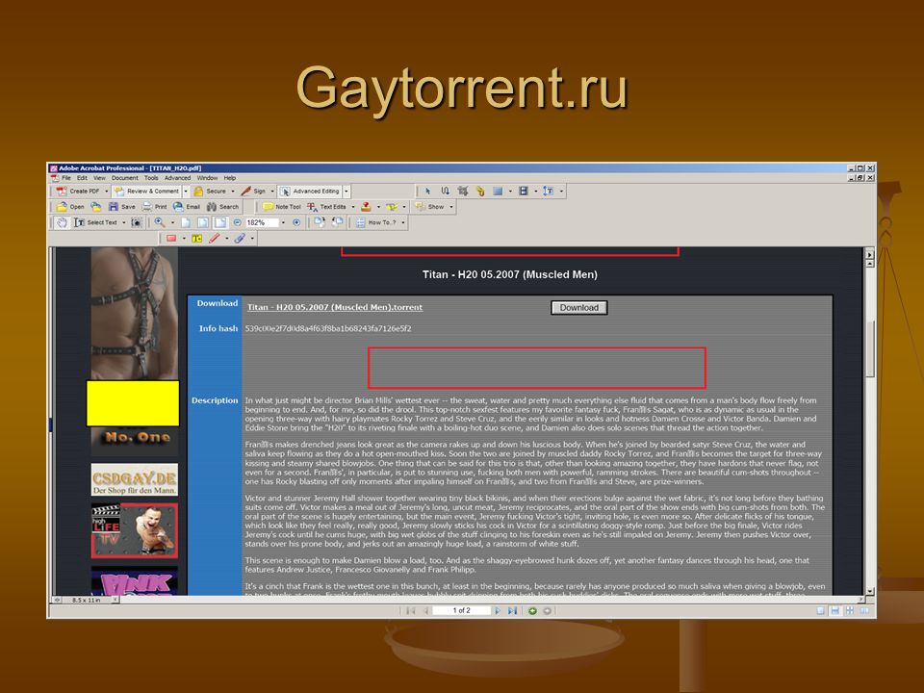Click the vertical scrollbar of the document
Viewport: 924px width, 693px height.
pyautogui.click(x=869, y=423)
